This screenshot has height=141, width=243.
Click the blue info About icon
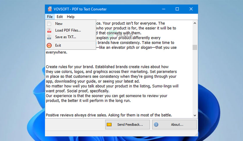click(156, 124)
